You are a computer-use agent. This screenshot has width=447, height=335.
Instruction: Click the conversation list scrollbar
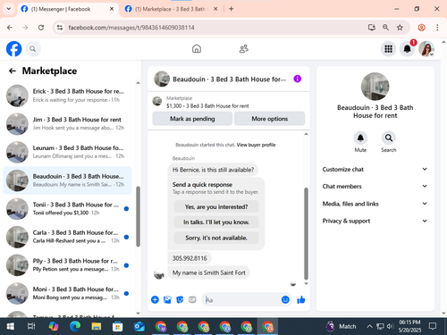coord(138,216)
